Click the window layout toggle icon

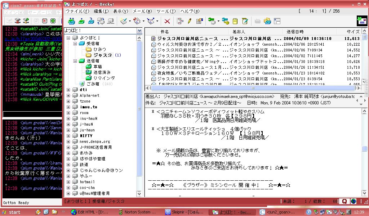[x=277, y=21]
